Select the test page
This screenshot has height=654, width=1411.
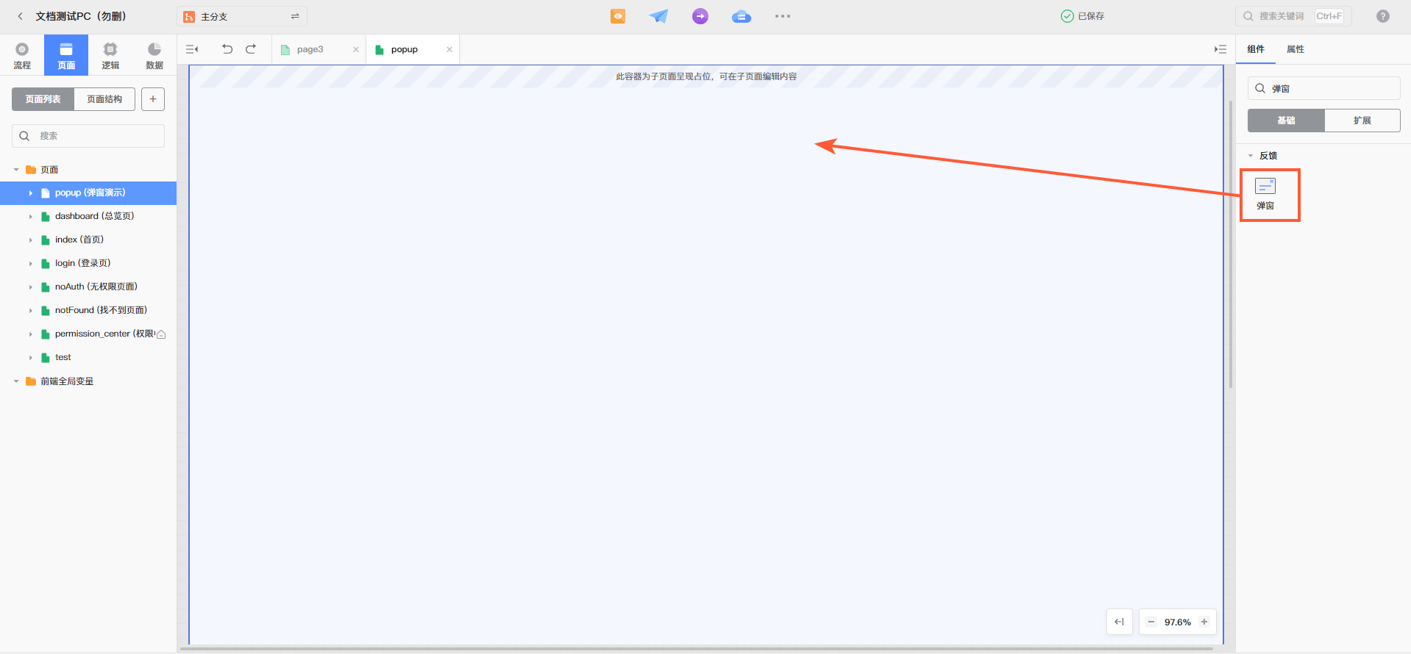88,358
